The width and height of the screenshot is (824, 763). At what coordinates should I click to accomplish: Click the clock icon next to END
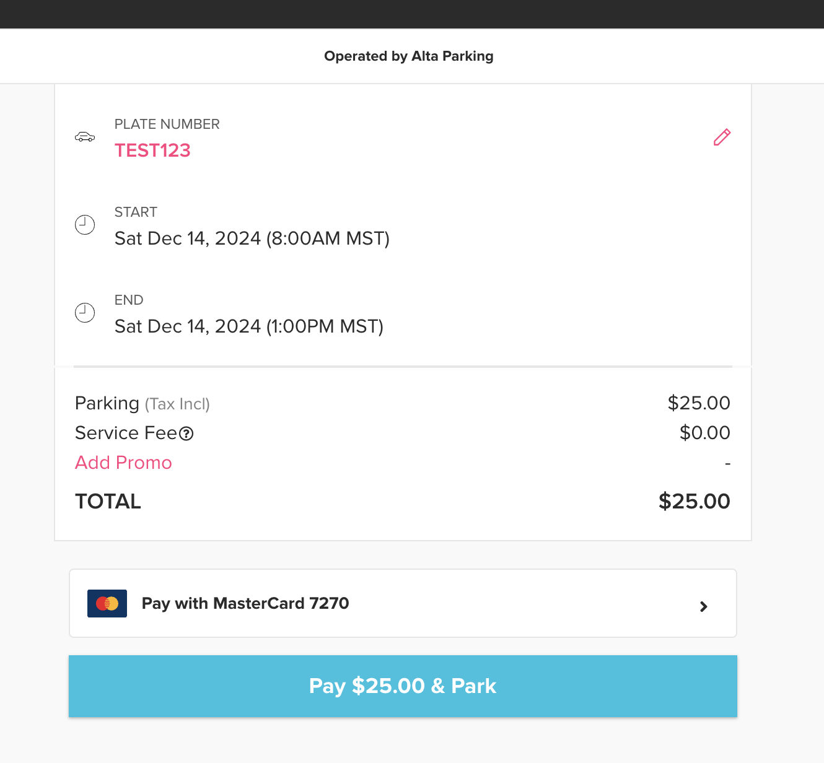pos(85,313)
